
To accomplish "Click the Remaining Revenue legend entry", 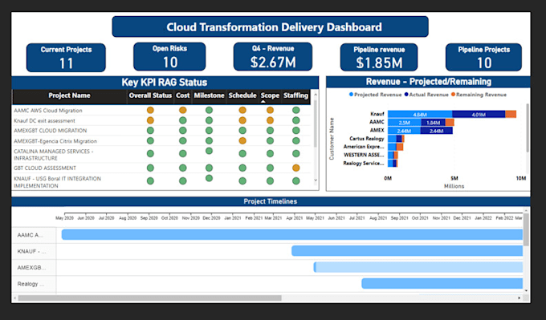I will pyautogui.click(x=479, y=95).
